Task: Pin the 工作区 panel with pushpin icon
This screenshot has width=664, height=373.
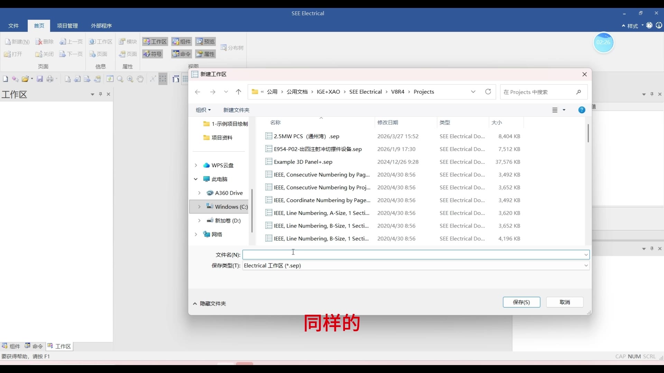Action: pyautogui.click(x=101, y=94)
